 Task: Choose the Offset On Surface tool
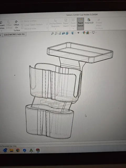point(17,26)
